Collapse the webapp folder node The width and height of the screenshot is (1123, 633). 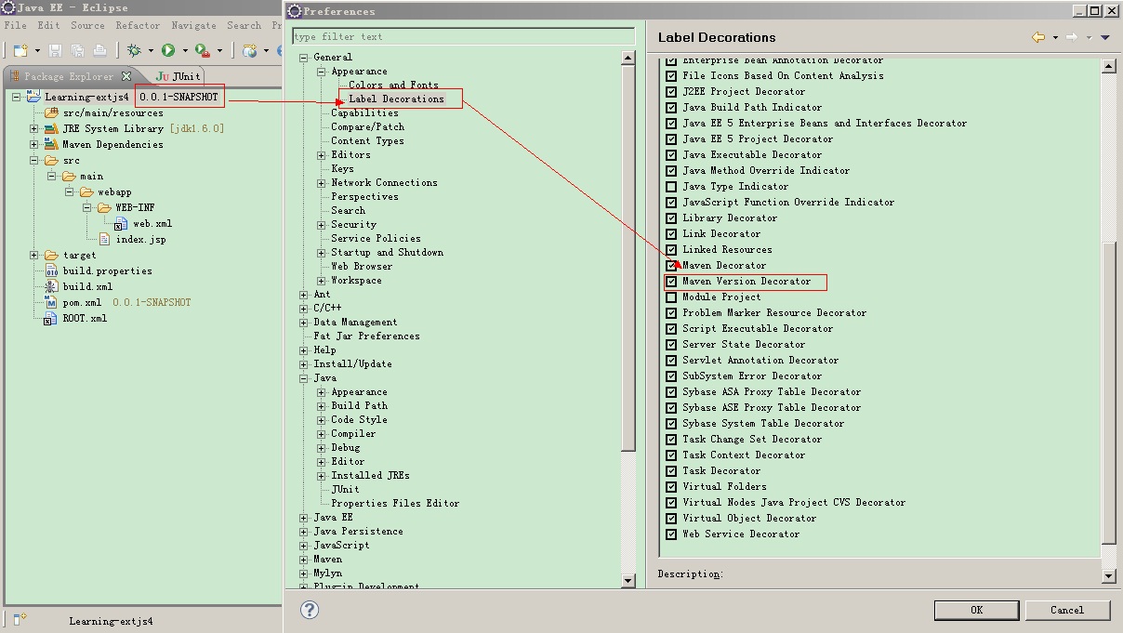click(x=68, y=191)
